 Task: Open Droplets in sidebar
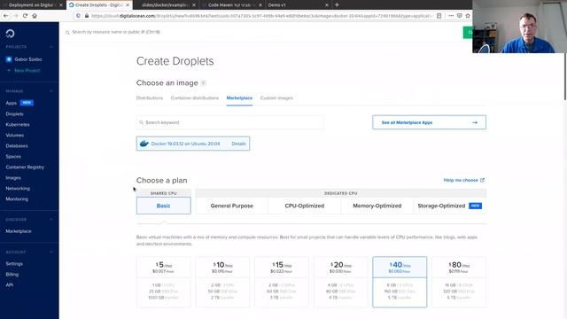pos(14,114)
